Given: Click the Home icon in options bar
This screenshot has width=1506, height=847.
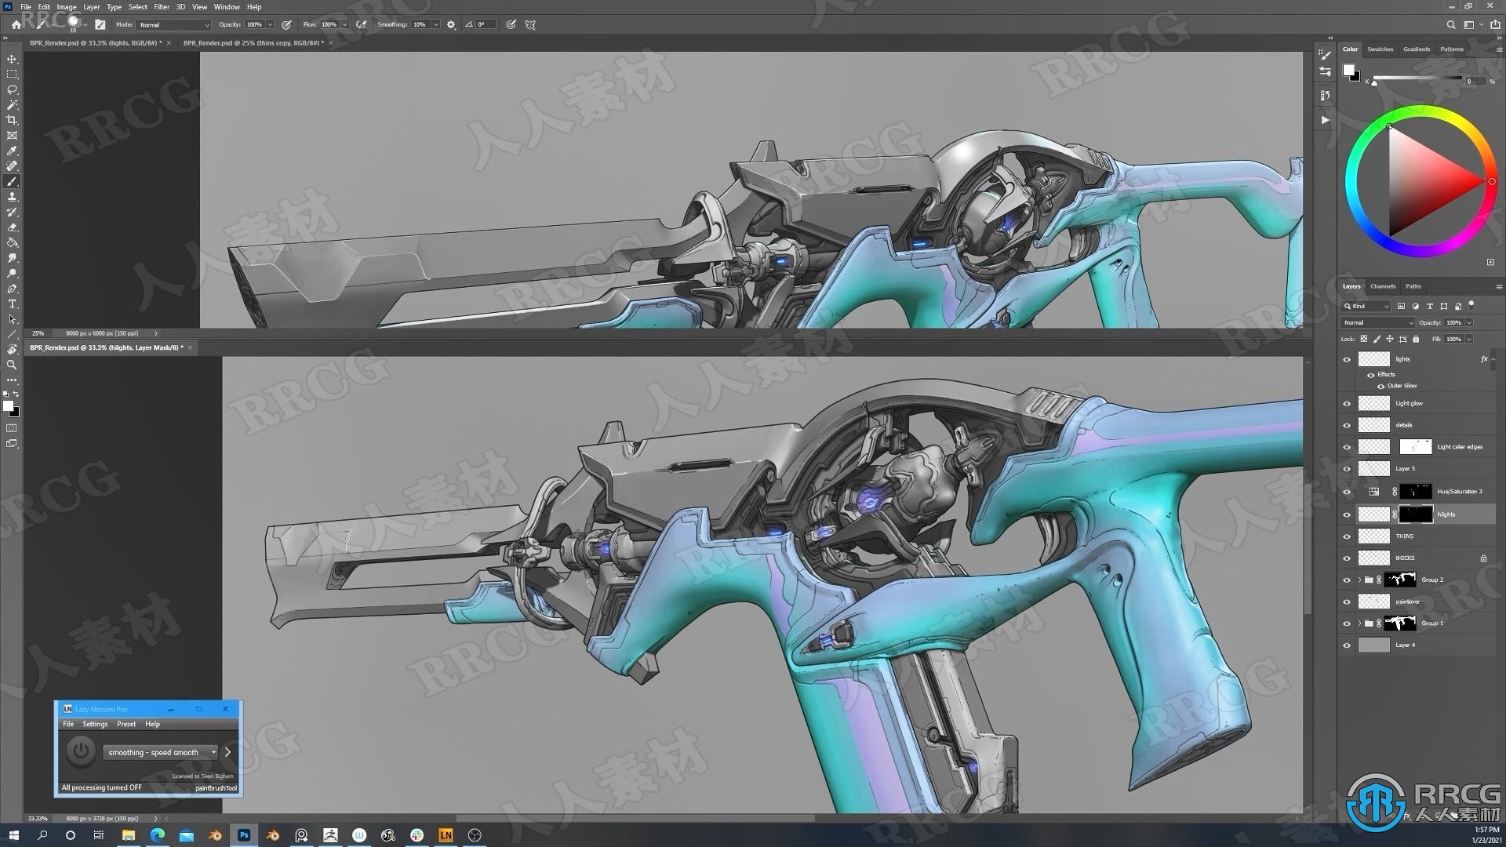Looking at the screenshot, I should (x=16, y=24).
